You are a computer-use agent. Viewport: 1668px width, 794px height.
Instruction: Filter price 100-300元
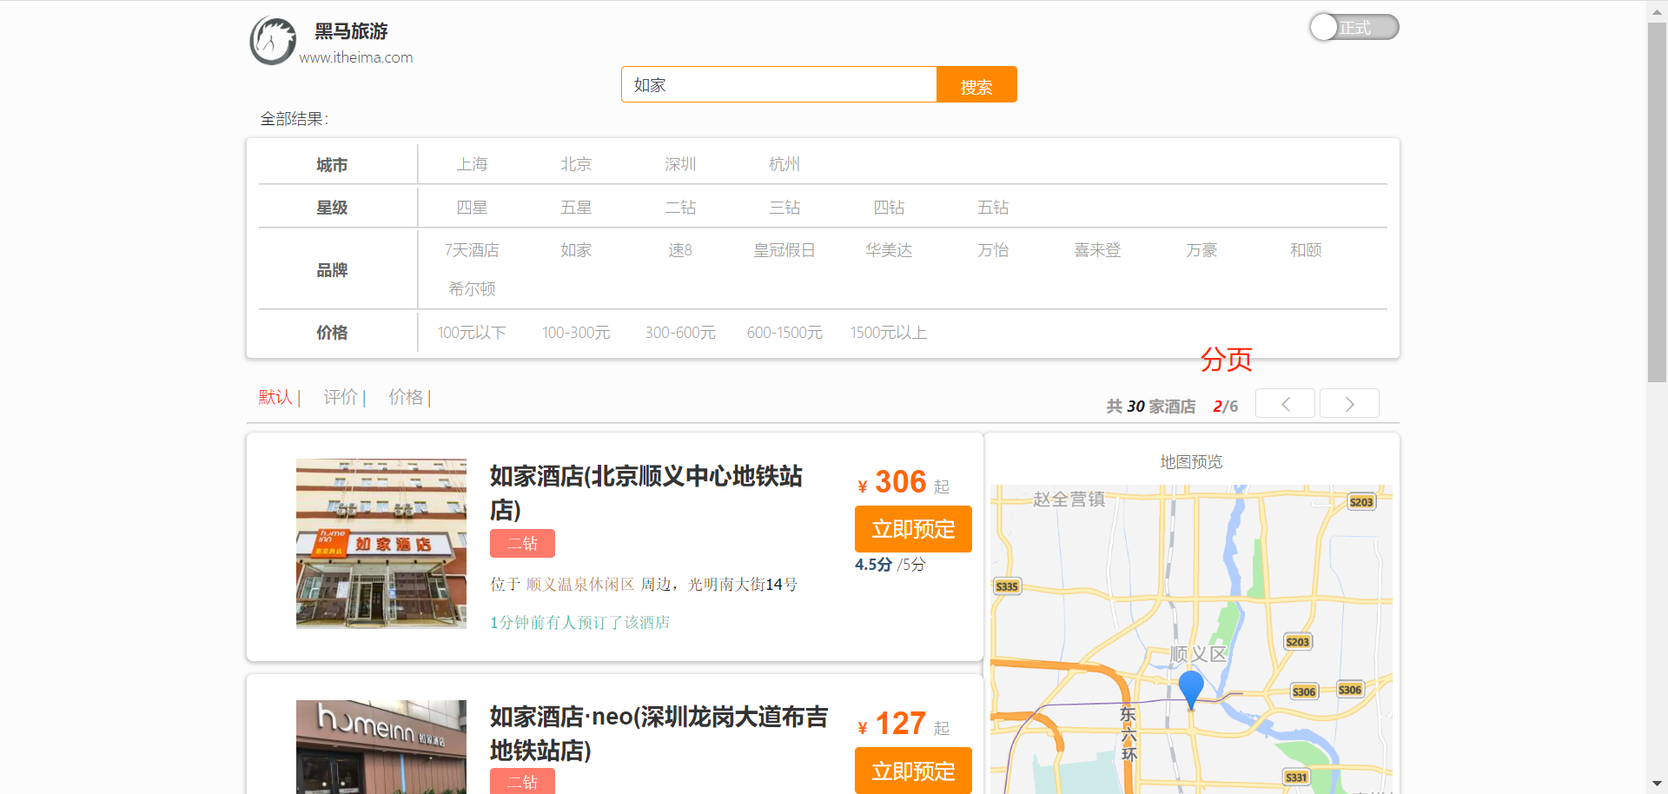tap(576, 333)
